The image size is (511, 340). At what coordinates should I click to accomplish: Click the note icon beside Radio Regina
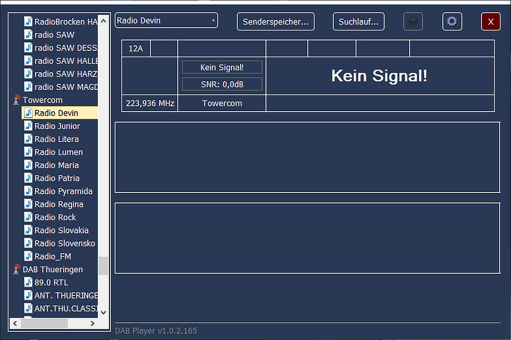point(28,204)
